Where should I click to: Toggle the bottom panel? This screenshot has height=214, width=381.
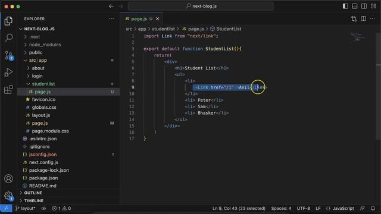355,7
